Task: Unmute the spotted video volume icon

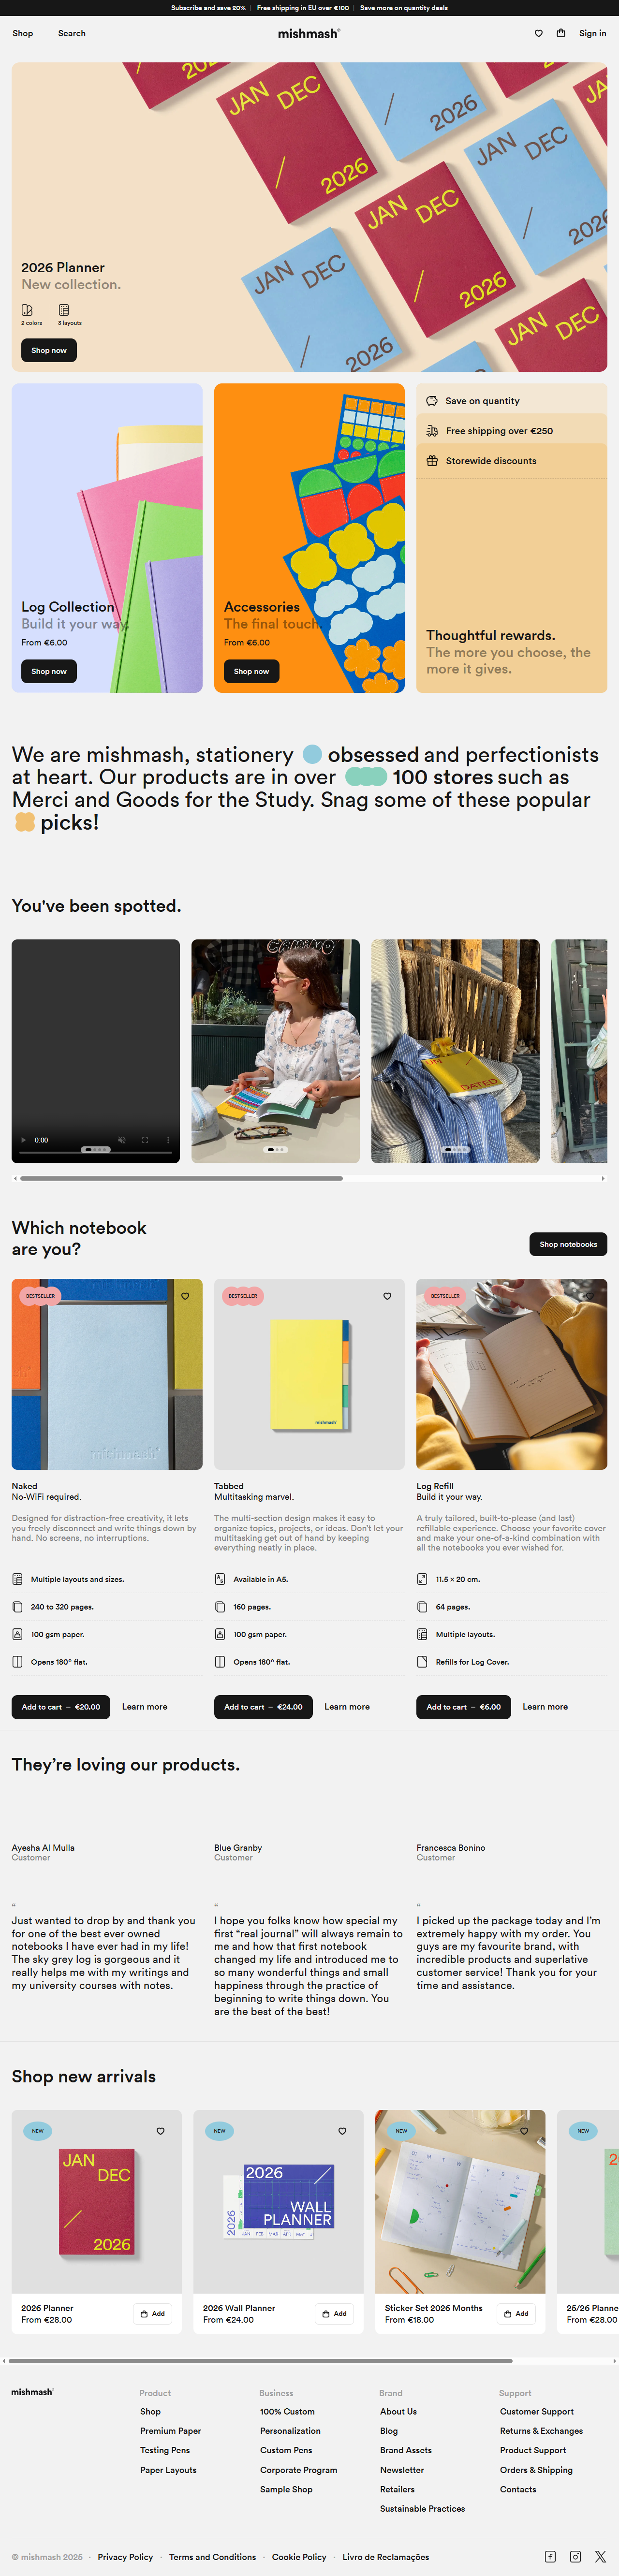Action: (x=122, y=1140)
